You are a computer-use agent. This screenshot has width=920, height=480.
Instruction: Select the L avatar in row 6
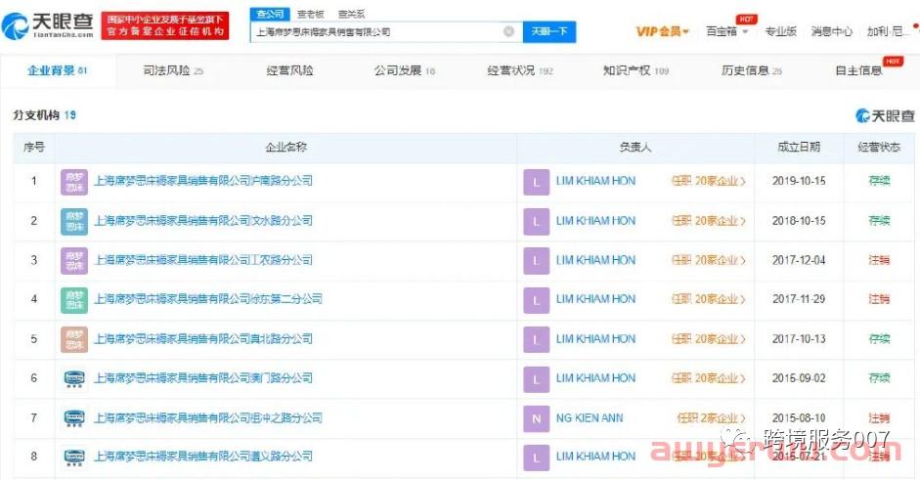point(537,379)
